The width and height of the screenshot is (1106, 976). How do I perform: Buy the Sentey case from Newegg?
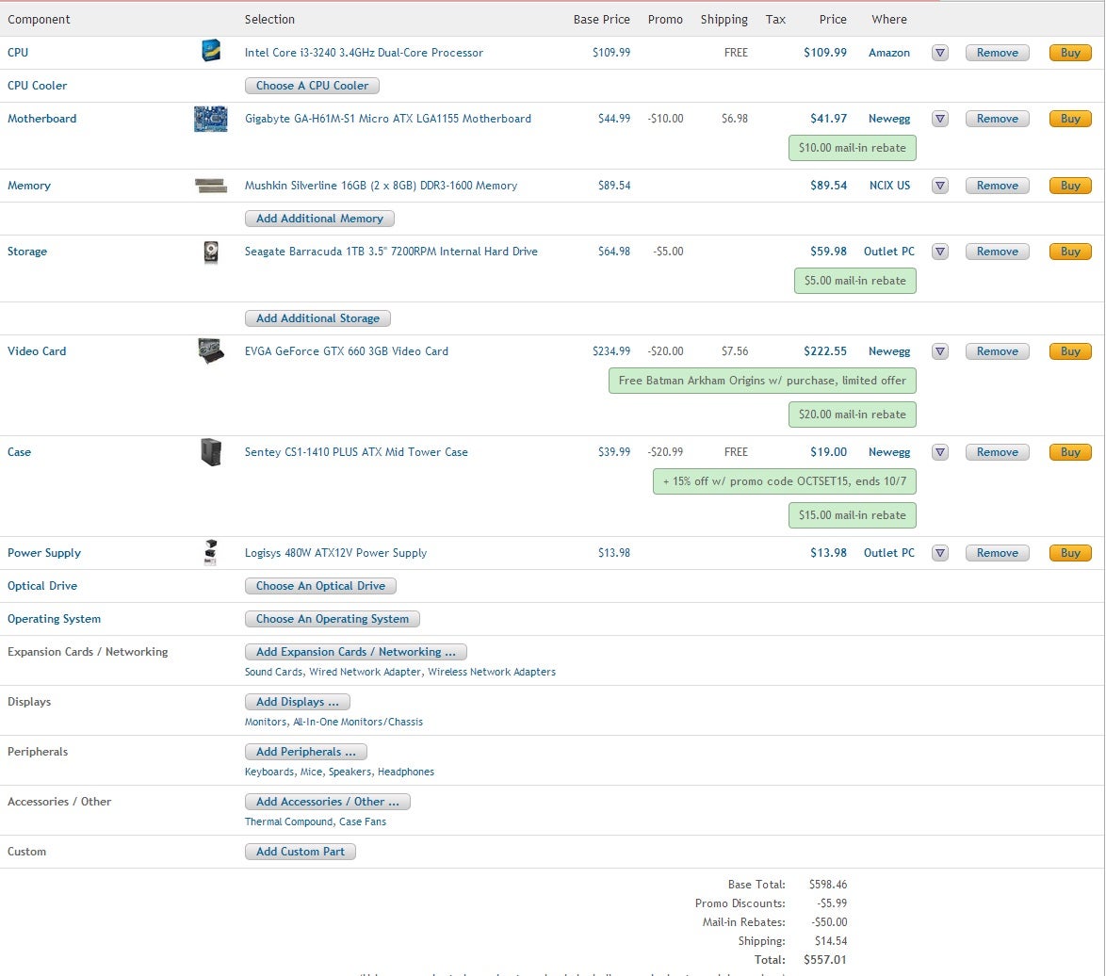click(1070, 452)
